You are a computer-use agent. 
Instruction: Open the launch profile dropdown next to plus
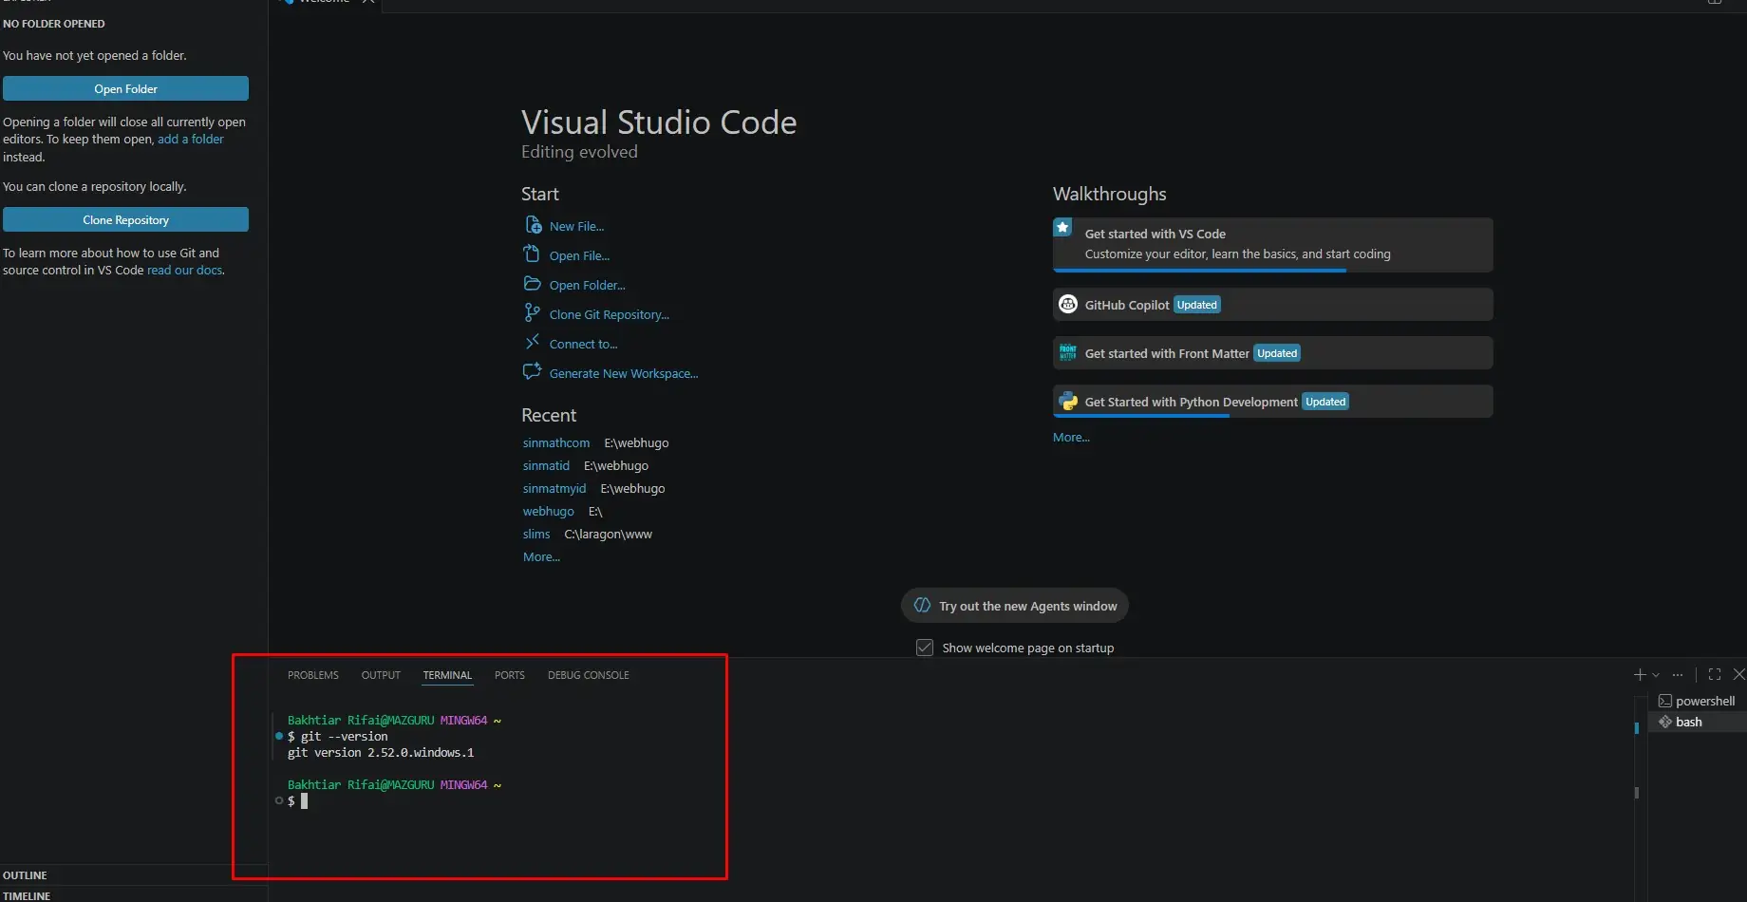click(x=1656, y=674)
